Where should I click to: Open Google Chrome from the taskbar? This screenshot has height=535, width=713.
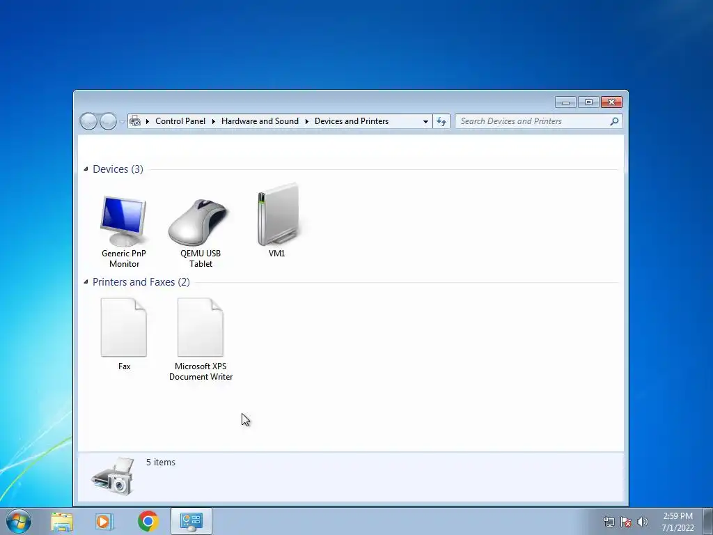(148, 521)
